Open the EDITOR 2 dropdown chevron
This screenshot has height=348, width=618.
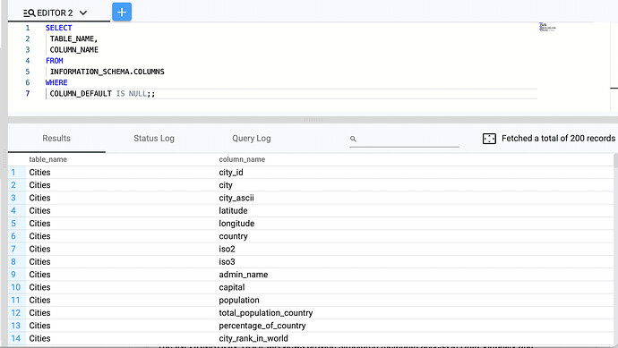[x=83, y=13]
